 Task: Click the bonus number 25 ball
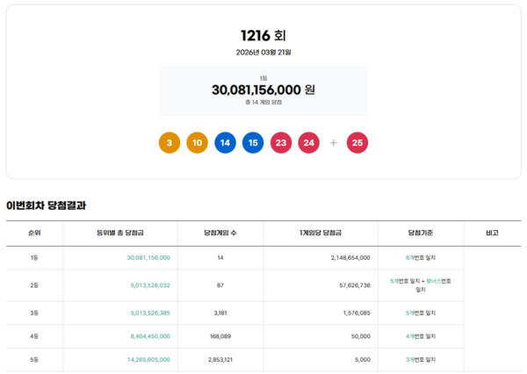(357, 143)
